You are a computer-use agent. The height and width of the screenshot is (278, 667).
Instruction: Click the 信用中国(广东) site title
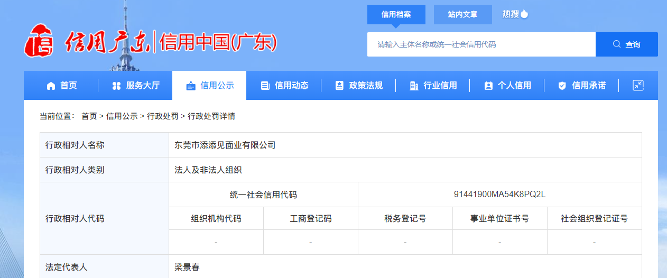point(218,42)
